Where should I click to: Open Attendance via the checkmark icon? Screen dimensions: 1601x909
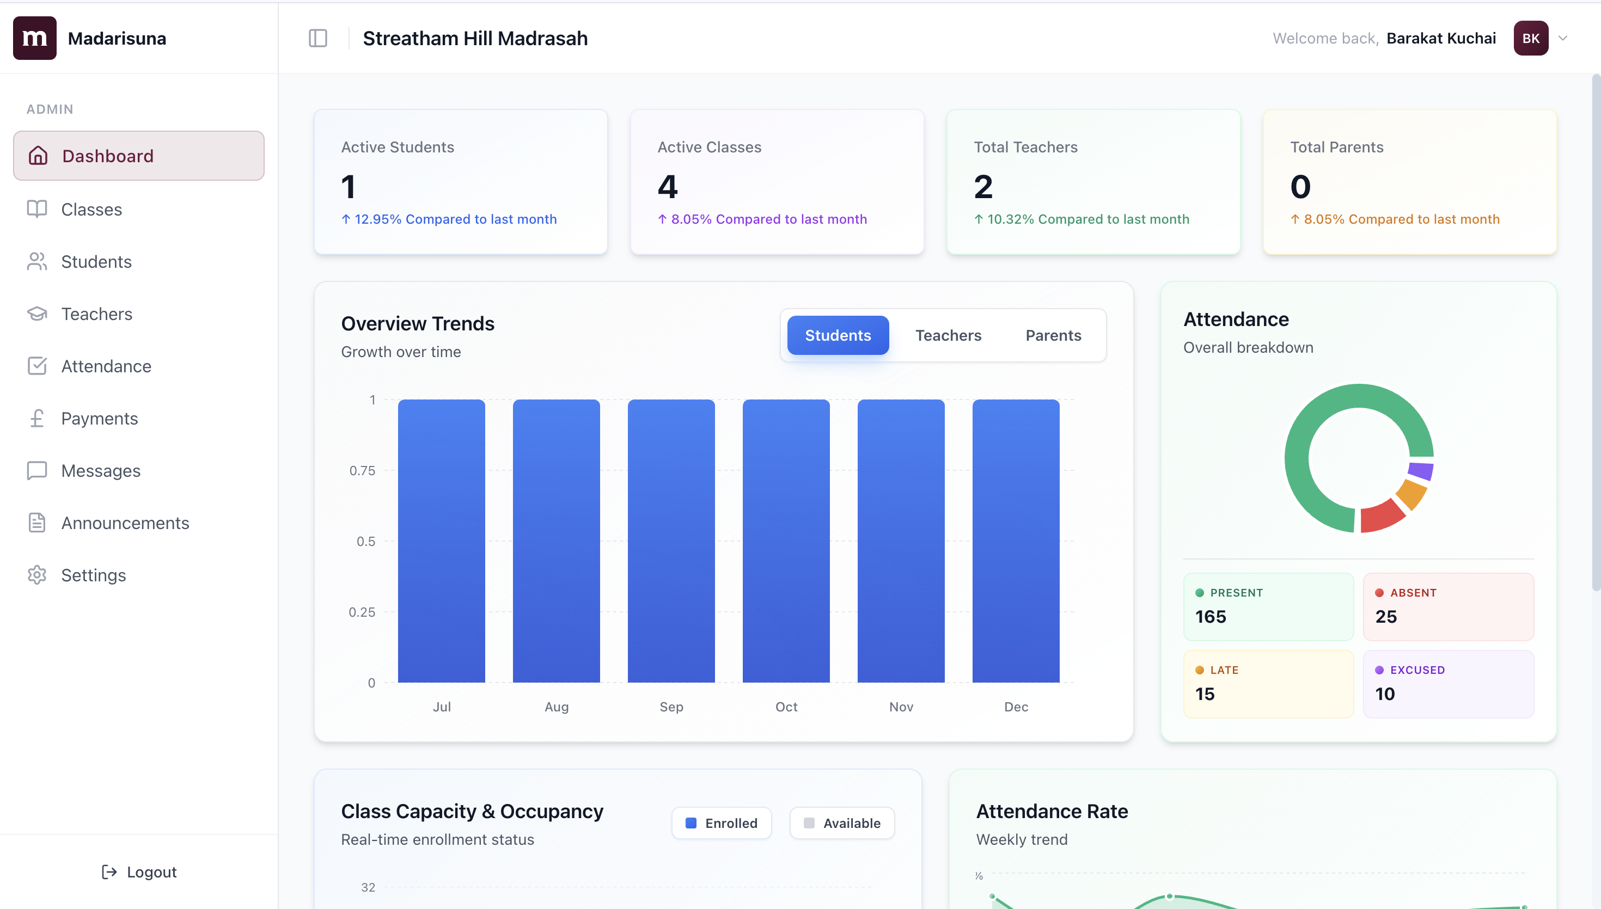38,366
